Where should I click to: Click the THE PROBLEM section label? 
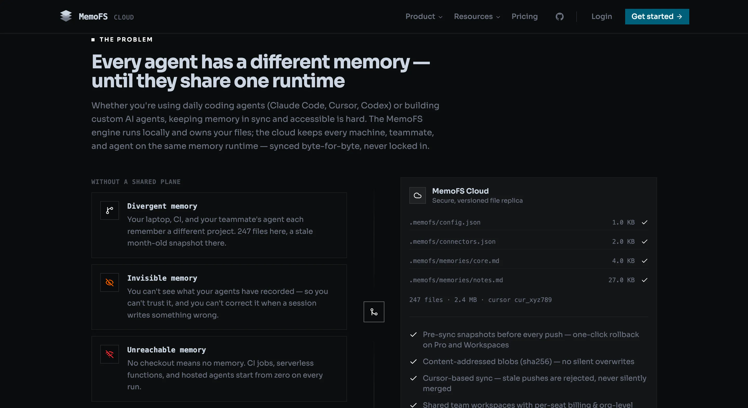[126, 40]
